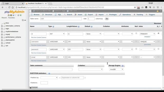Click the Table name input field
Image resolution: width=164 pixels, height=92 pixels.
click(61, 19)
